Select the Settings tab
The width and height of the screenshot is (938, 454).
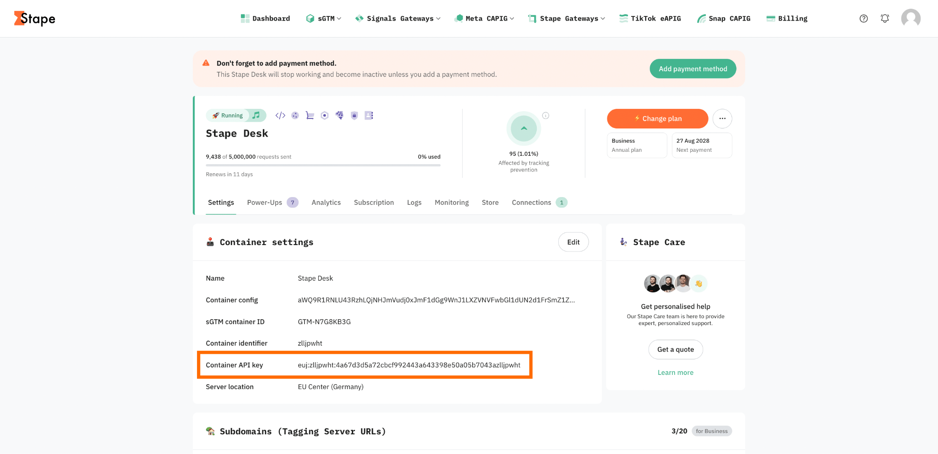click(x=221, y=203)
